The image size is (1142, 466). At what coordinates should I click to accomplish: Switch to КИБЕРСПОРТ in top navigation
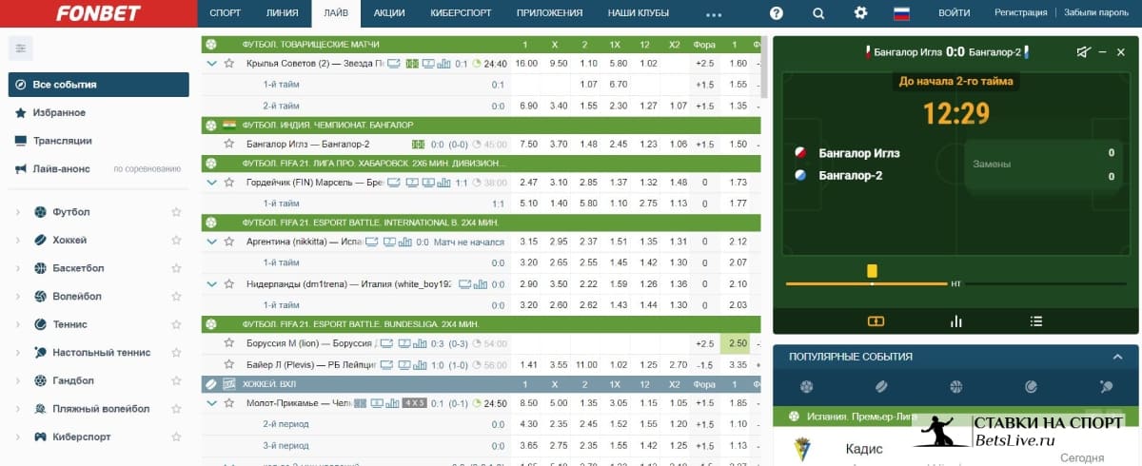click(x=461, y=13)
